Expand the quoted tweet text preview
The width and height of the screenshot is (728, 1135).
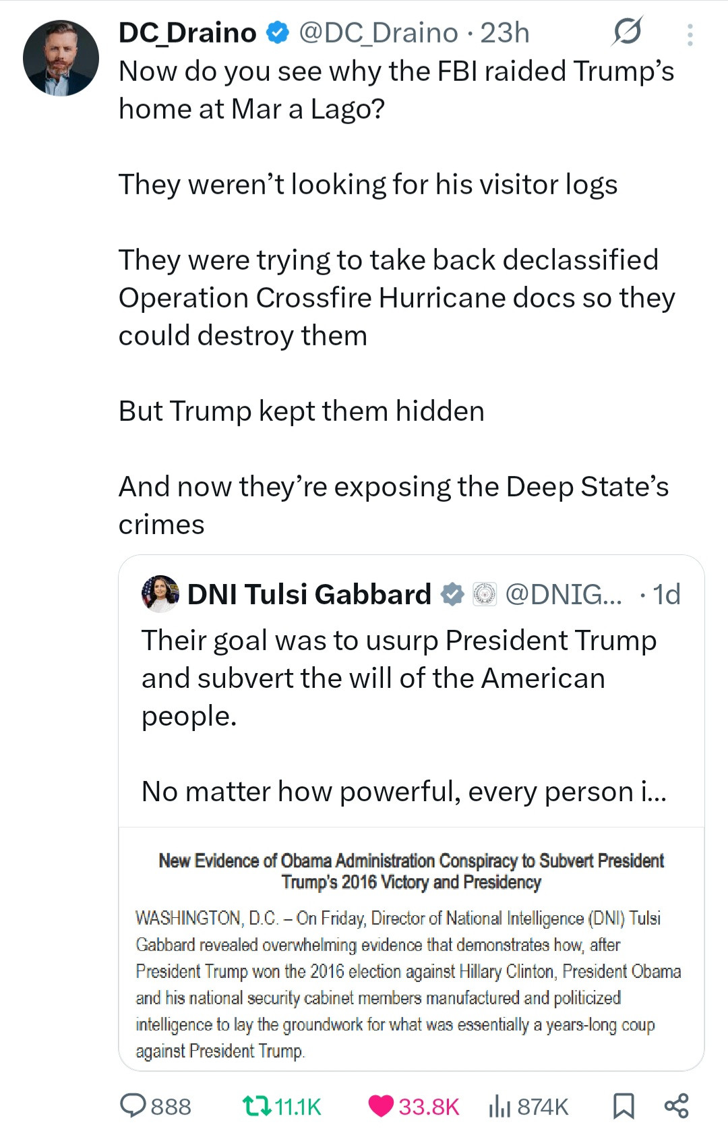(403, 716)
